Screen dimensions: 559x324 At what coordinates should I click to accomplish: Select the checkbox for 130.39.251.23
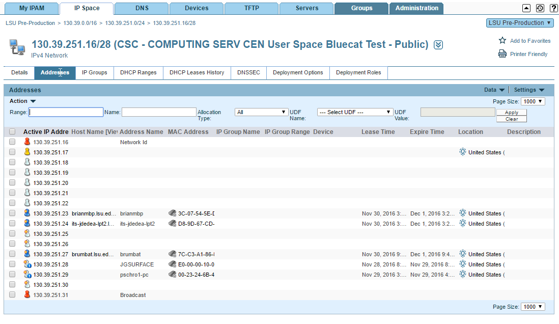click(12, 213)
